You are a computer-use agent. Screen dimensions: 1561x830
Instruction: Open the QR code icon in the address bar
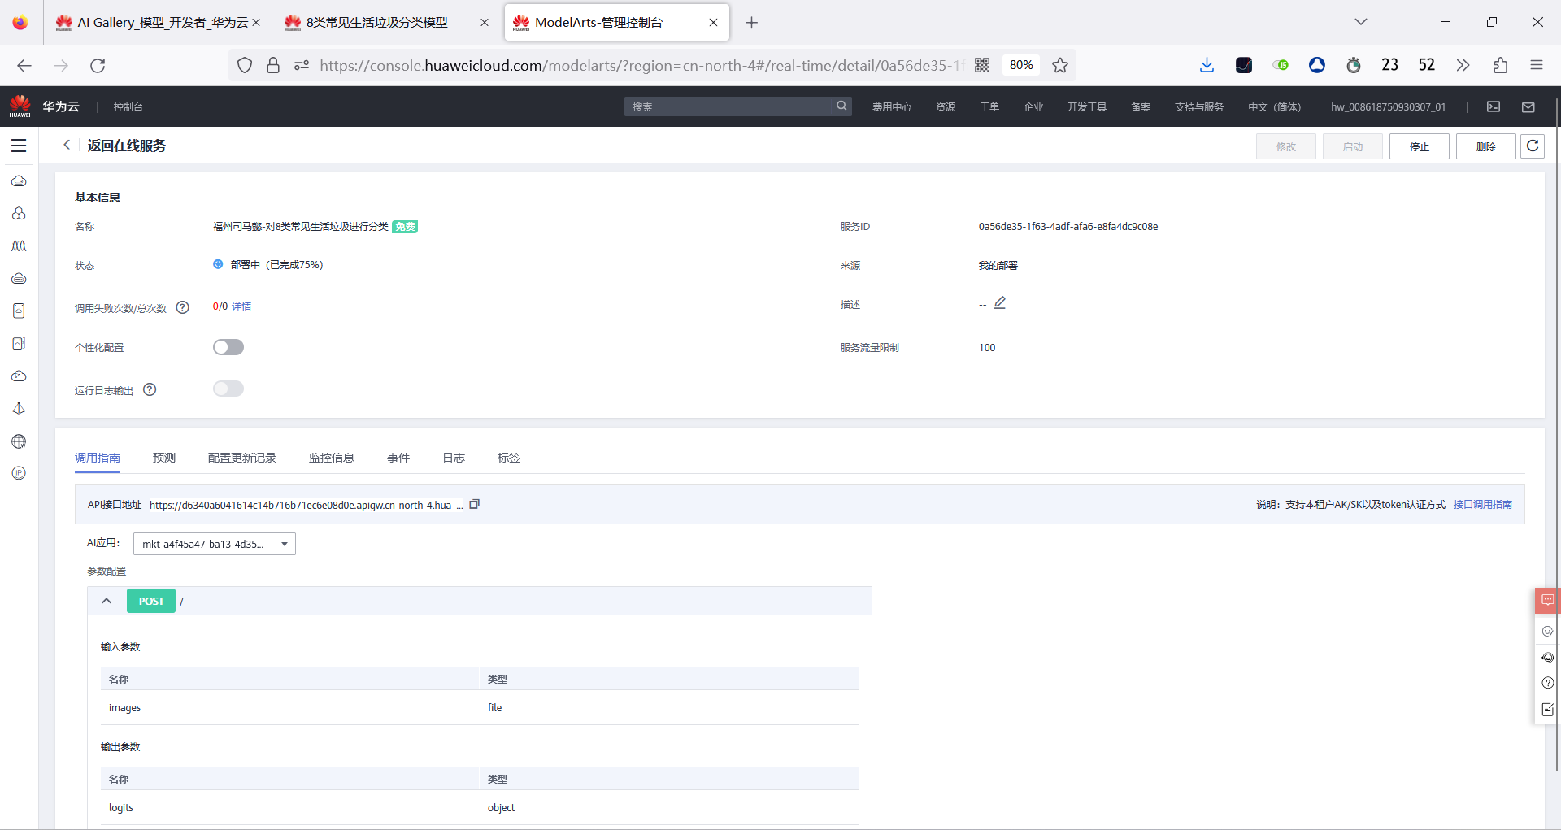982,65
